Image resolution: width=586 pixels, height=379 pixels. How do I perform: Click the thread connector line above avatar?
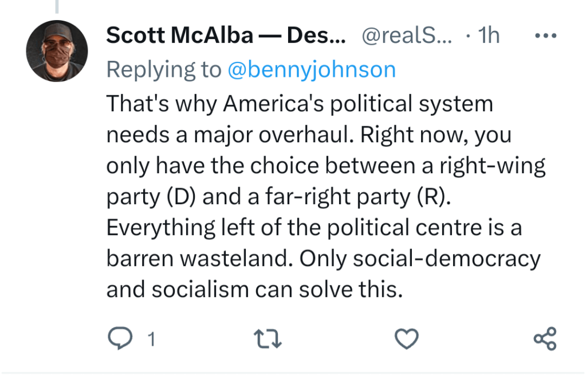(x=57, y=7)
